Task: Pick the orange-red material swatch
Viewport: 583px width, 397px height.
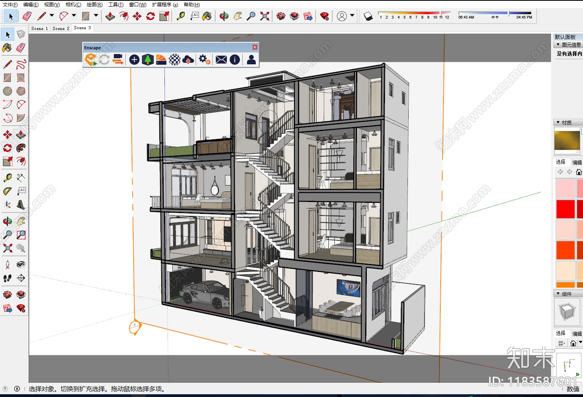Action: click(x=565, y=250)
